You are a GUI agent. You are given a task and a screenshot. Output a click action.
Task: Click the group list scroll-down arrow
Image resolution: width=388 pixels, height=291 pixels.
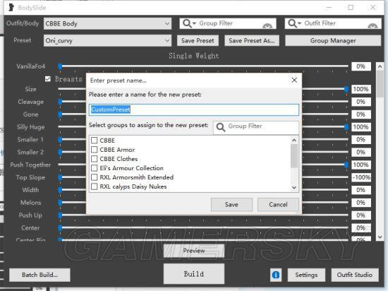294,187
